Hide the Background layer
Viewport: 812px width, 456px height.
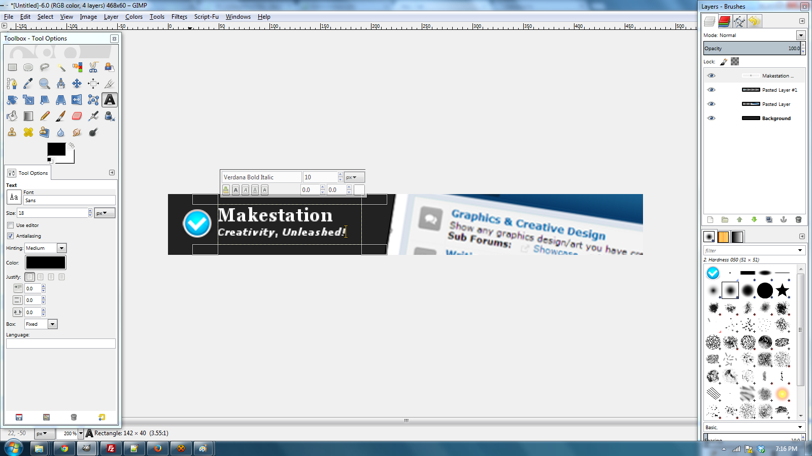coord(712,118)
